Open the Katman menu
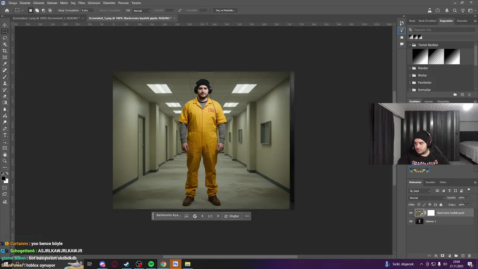This screenshot has width=478, height=269. [x=52, y=3]
